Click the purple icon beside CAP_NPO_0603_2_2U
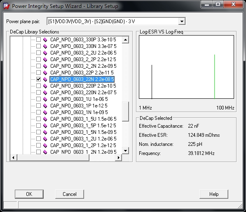246x212 pixels. point(45,53)
